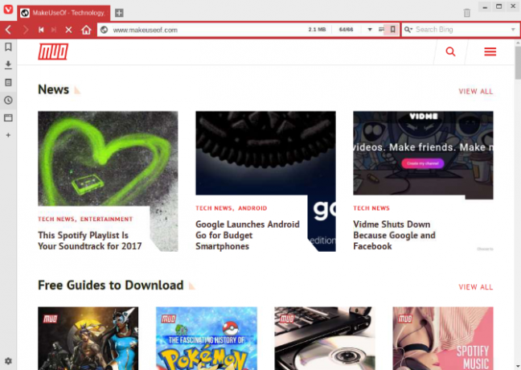
Task: Open the Window panel in sidebar
Action: coord(8,117)
